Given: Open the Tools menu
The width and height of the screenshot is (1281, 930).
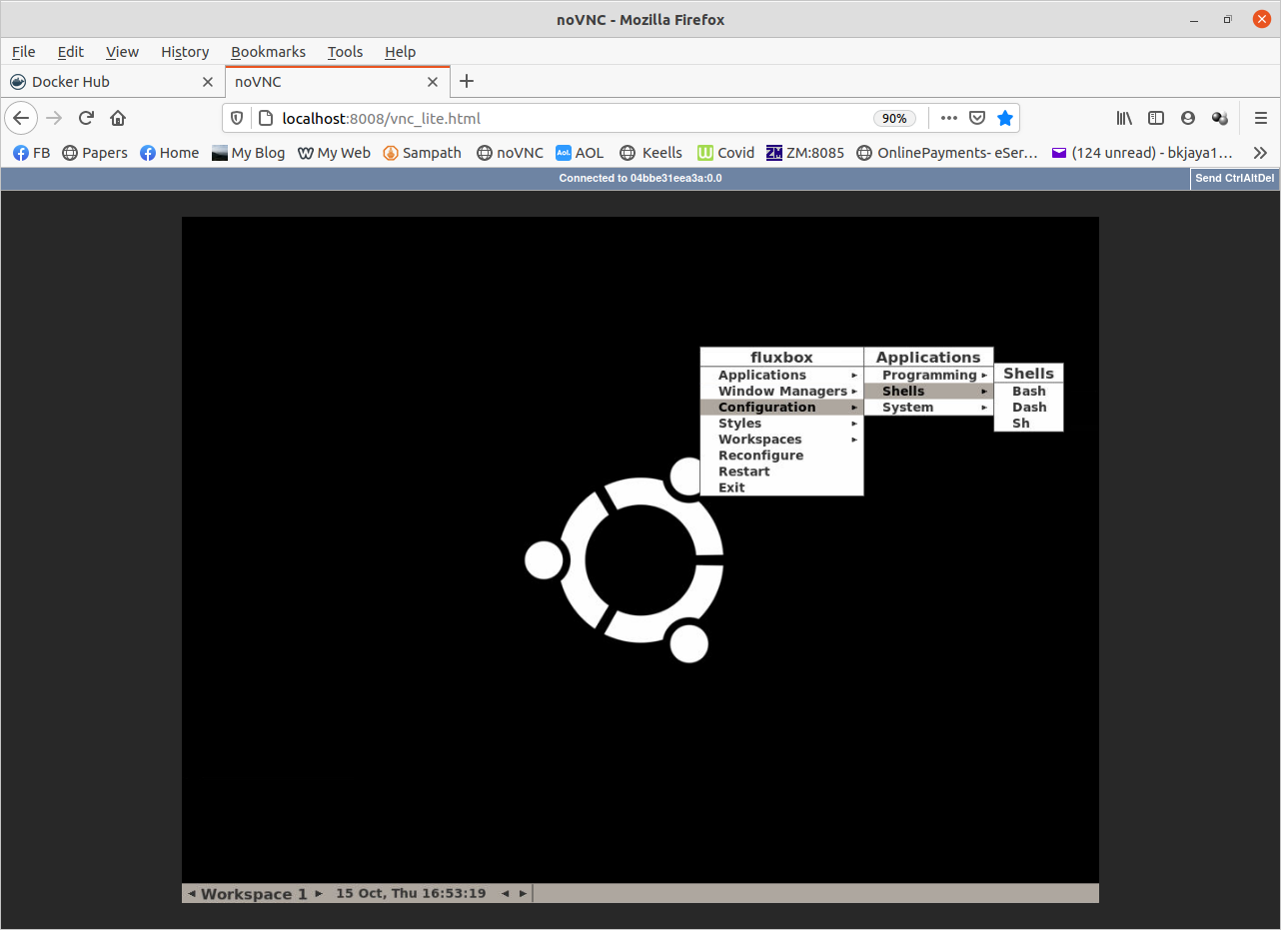Looking at the screenshot, I should point(346,52).
